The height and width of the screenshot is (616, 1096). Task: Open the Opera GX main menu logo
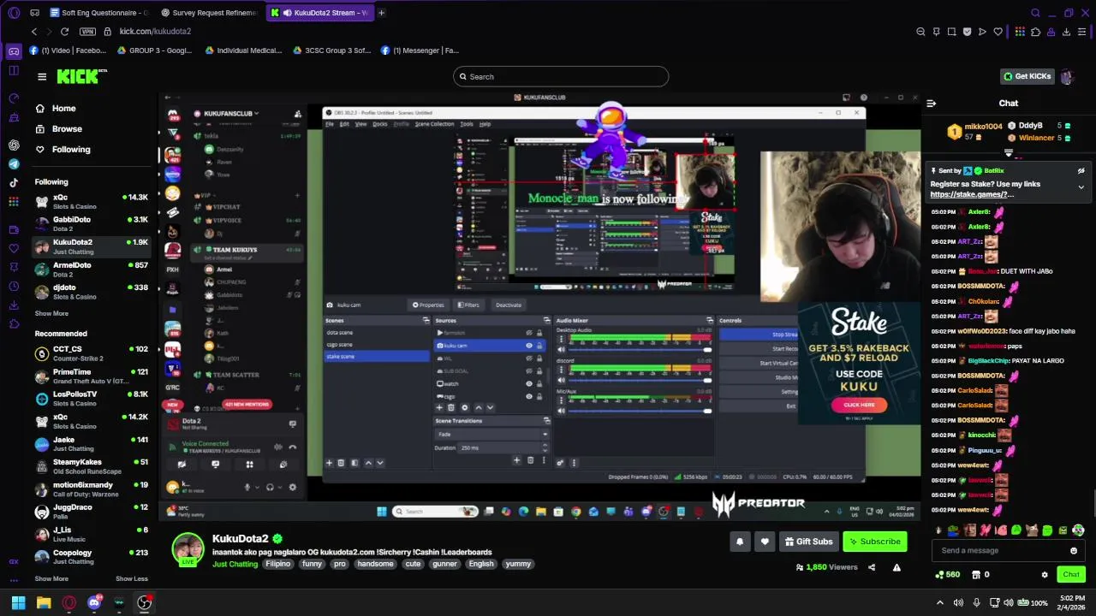tap(14, 13)
